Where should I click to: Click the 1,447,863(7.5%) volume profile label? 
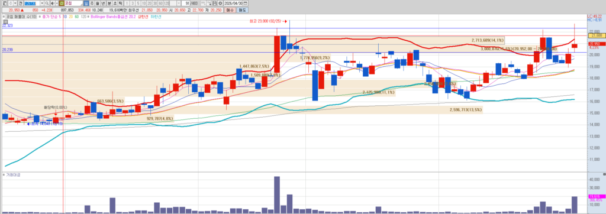[x=254, y=66]
